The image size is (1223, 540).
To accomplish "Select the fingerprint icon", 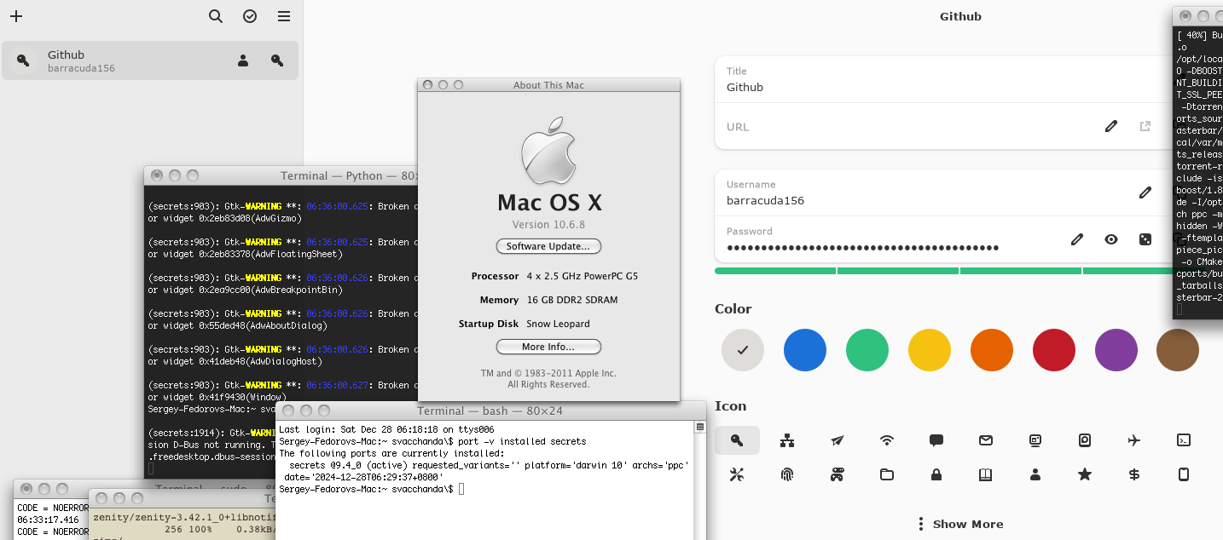I will [787, 474].
